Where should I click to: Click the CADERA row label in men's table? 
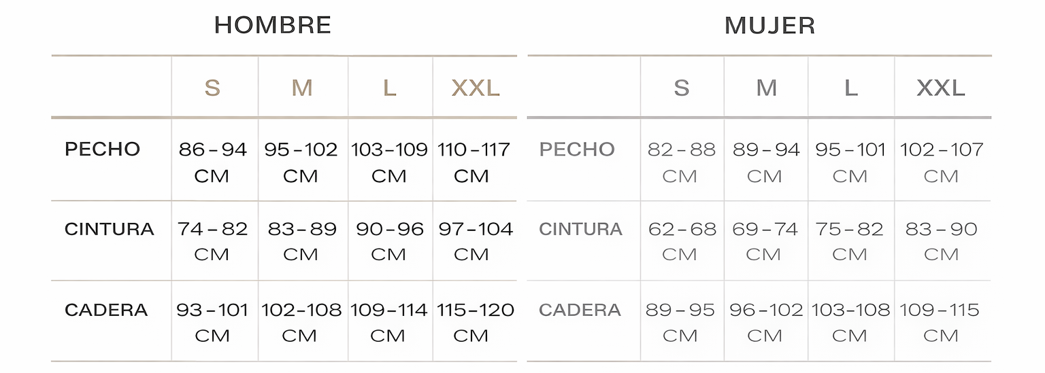[x=106, y=310]
